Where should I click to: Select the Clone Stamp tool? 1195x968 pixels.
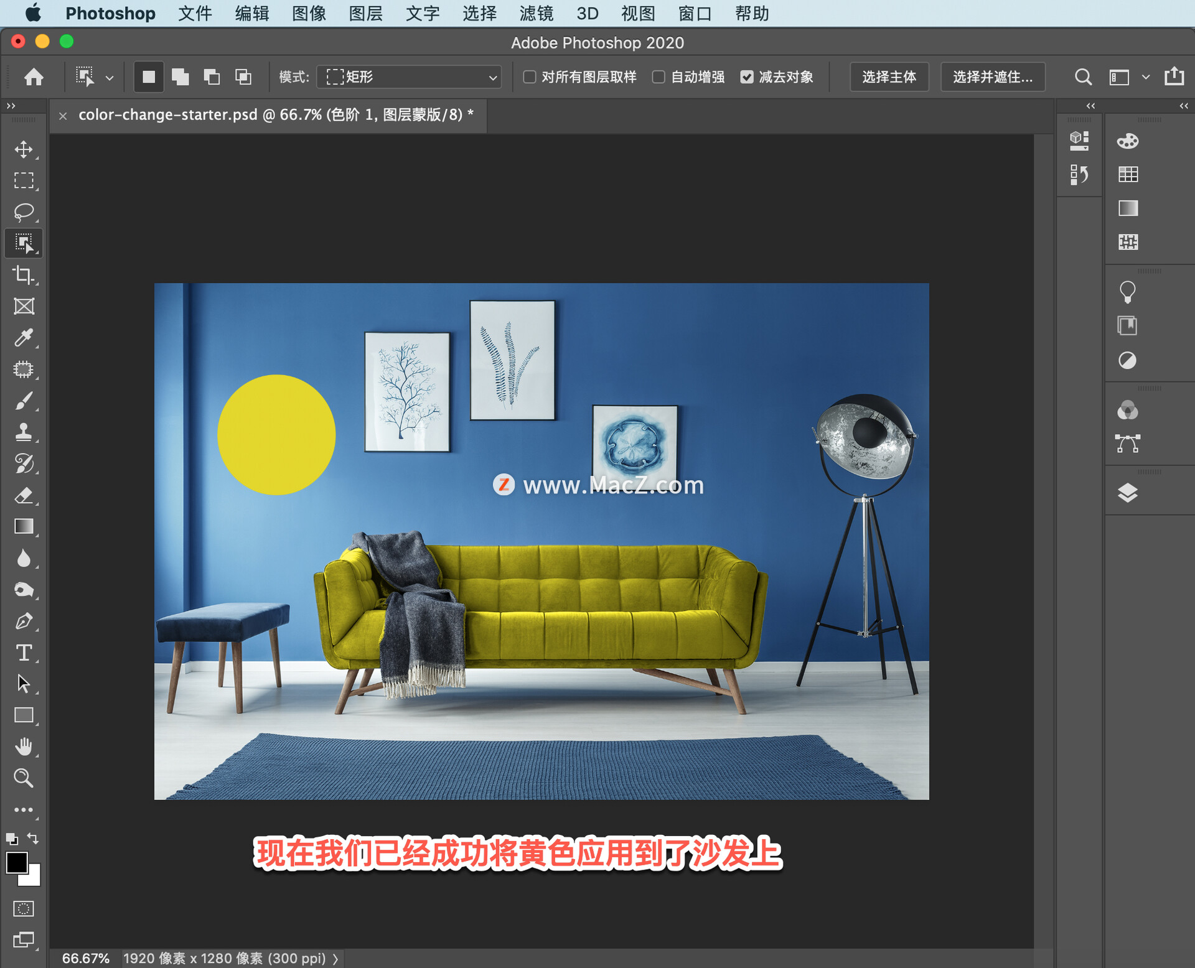pos(24,432)
